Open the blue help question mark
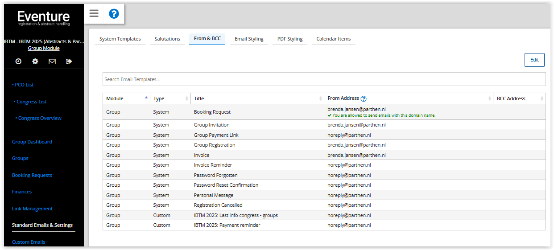The width and height of the screenshot is (554, 250). coord(114,14)
